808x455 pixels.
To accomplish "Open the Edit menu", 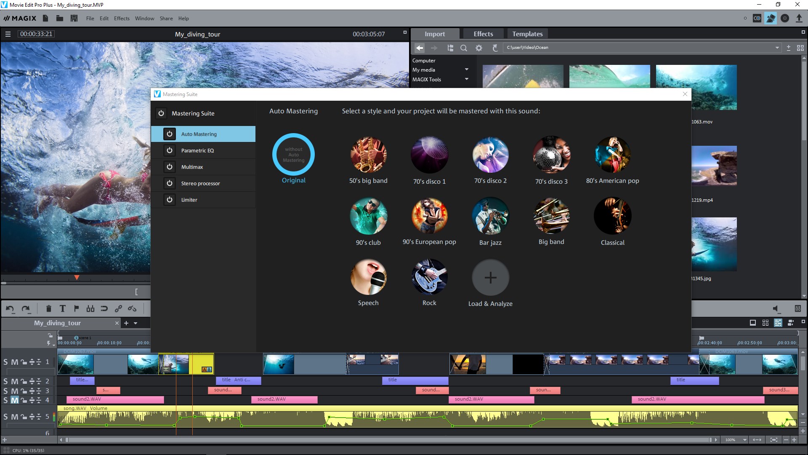I will click(x=104, y=19).
